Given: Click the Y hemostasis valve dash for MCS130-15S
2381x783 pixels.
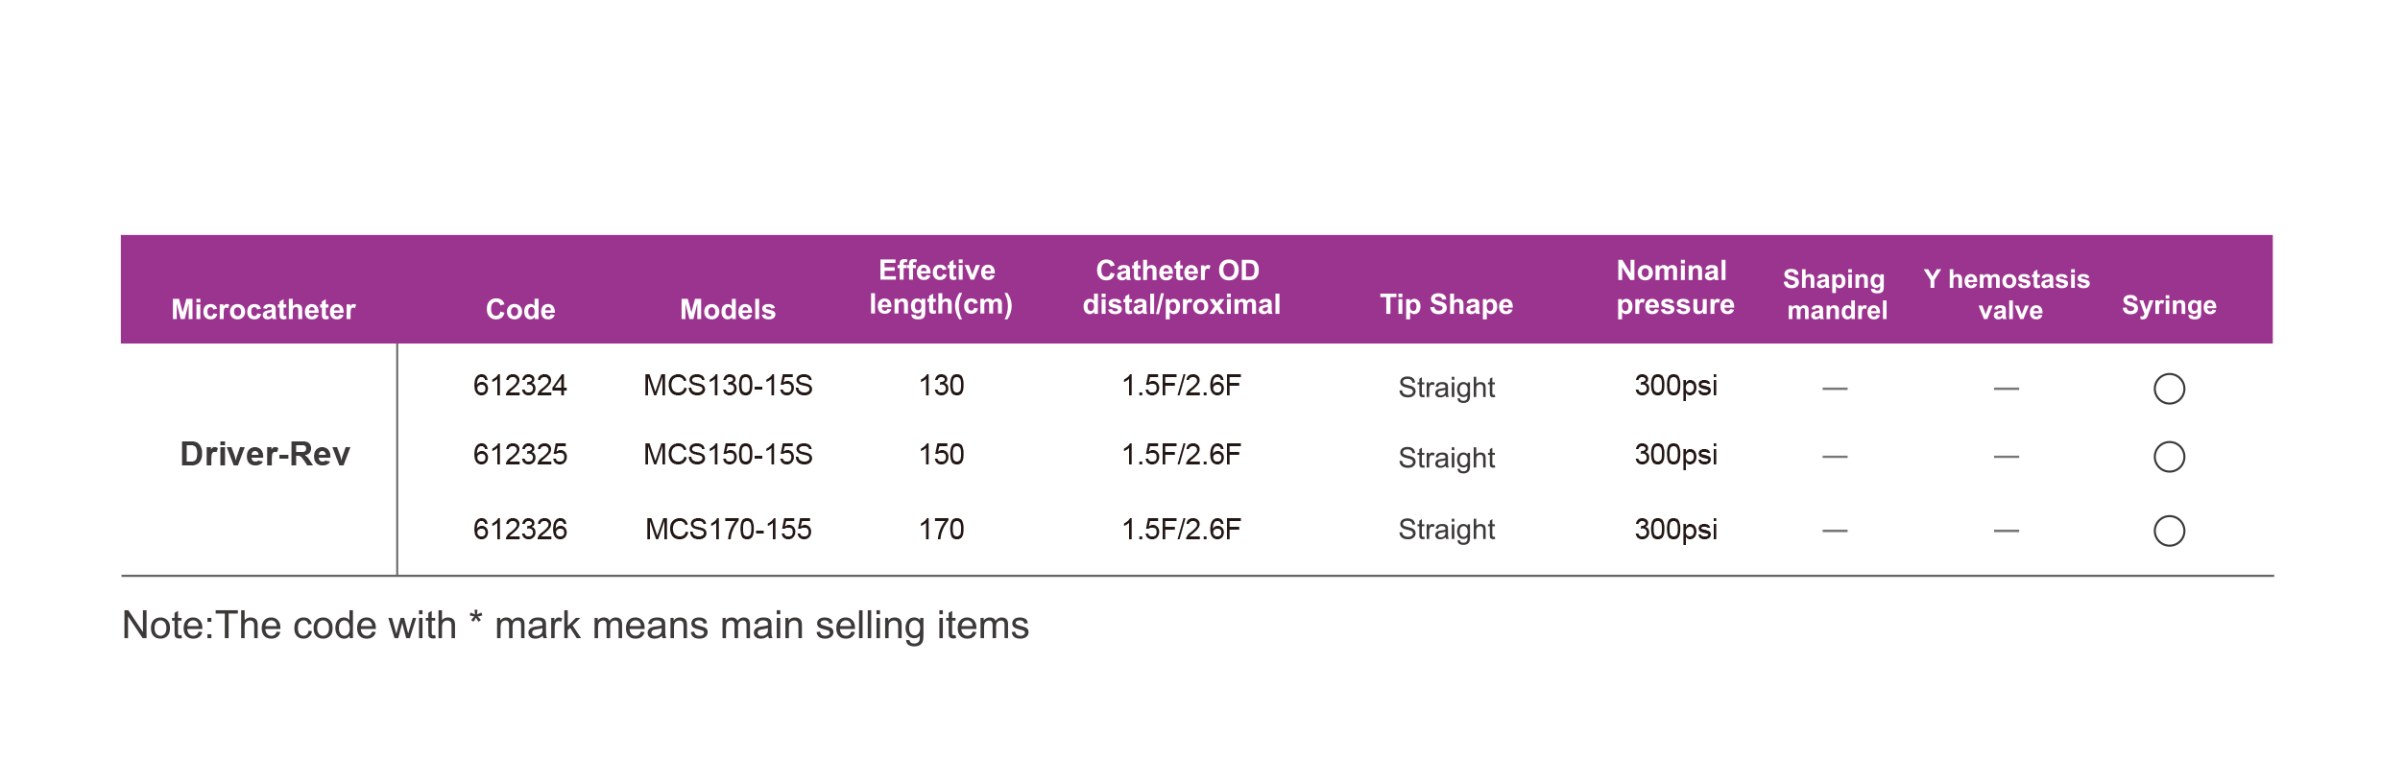Looking at the screenshot, I should coord(2006,389).
